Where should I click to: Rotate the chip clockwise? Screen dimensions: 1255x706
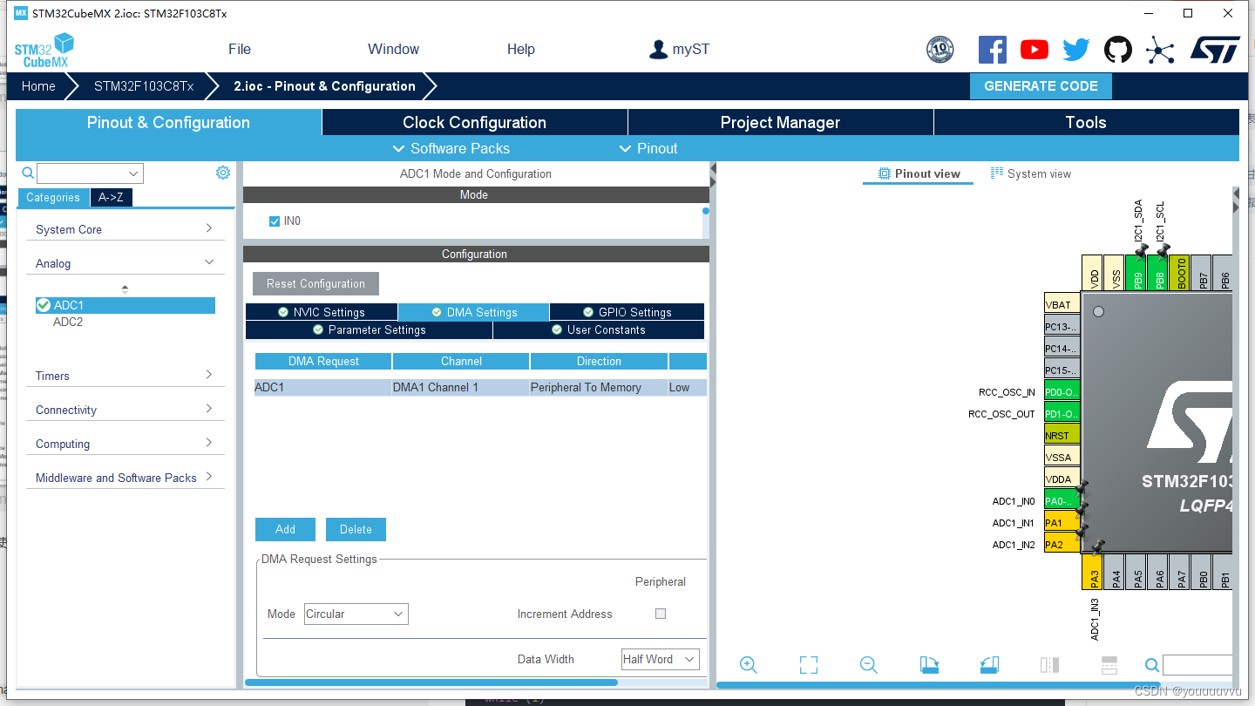[929, 665]
